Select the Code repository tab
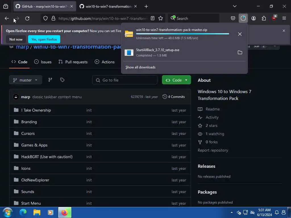Screen dimensions: 291x218 pyautogui.click(x=19, y=62)
